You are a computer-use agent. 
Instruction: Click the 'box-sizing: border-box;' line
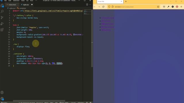tap(27, 18)
